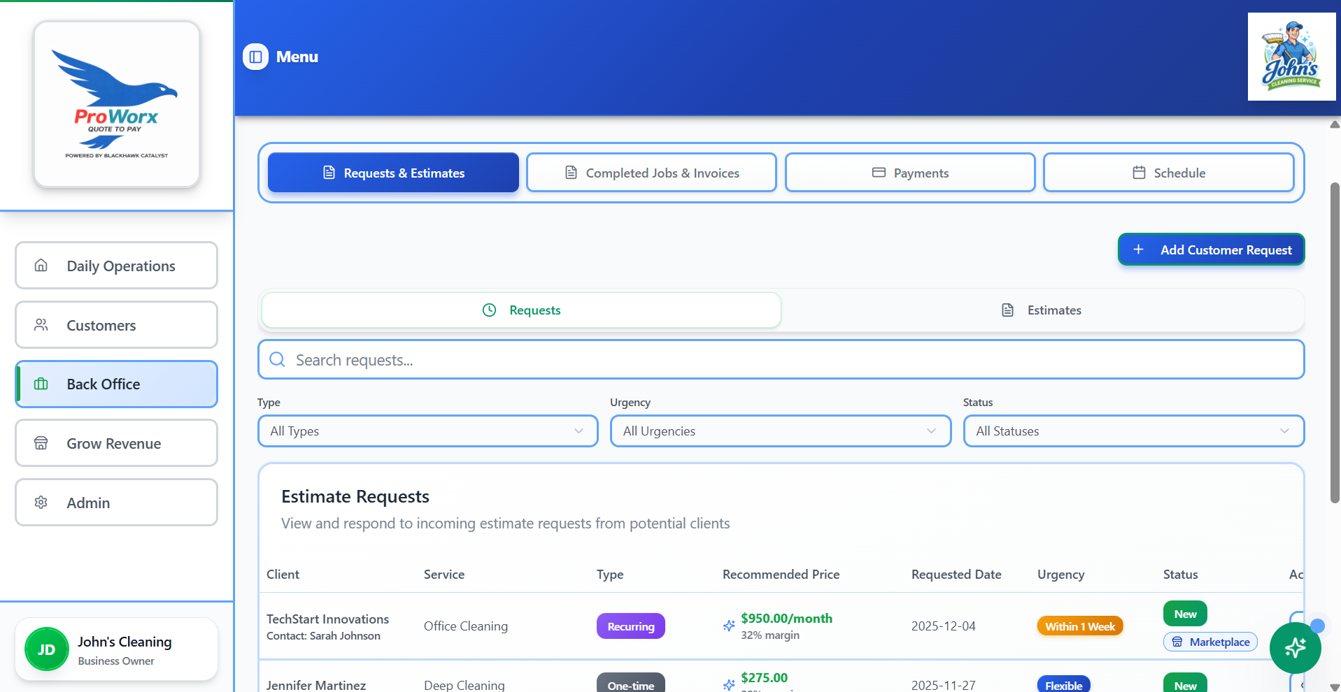Click the Search requests input field
Screen dimensions: 1341x692
(781, 360)
